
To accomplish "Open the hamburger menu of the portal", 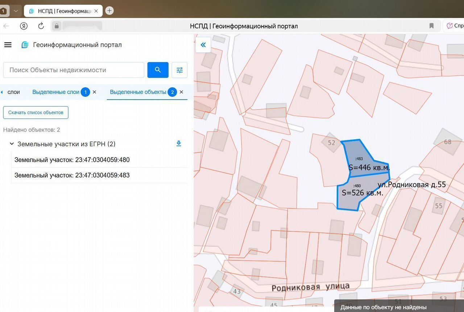I will (8, 45).
